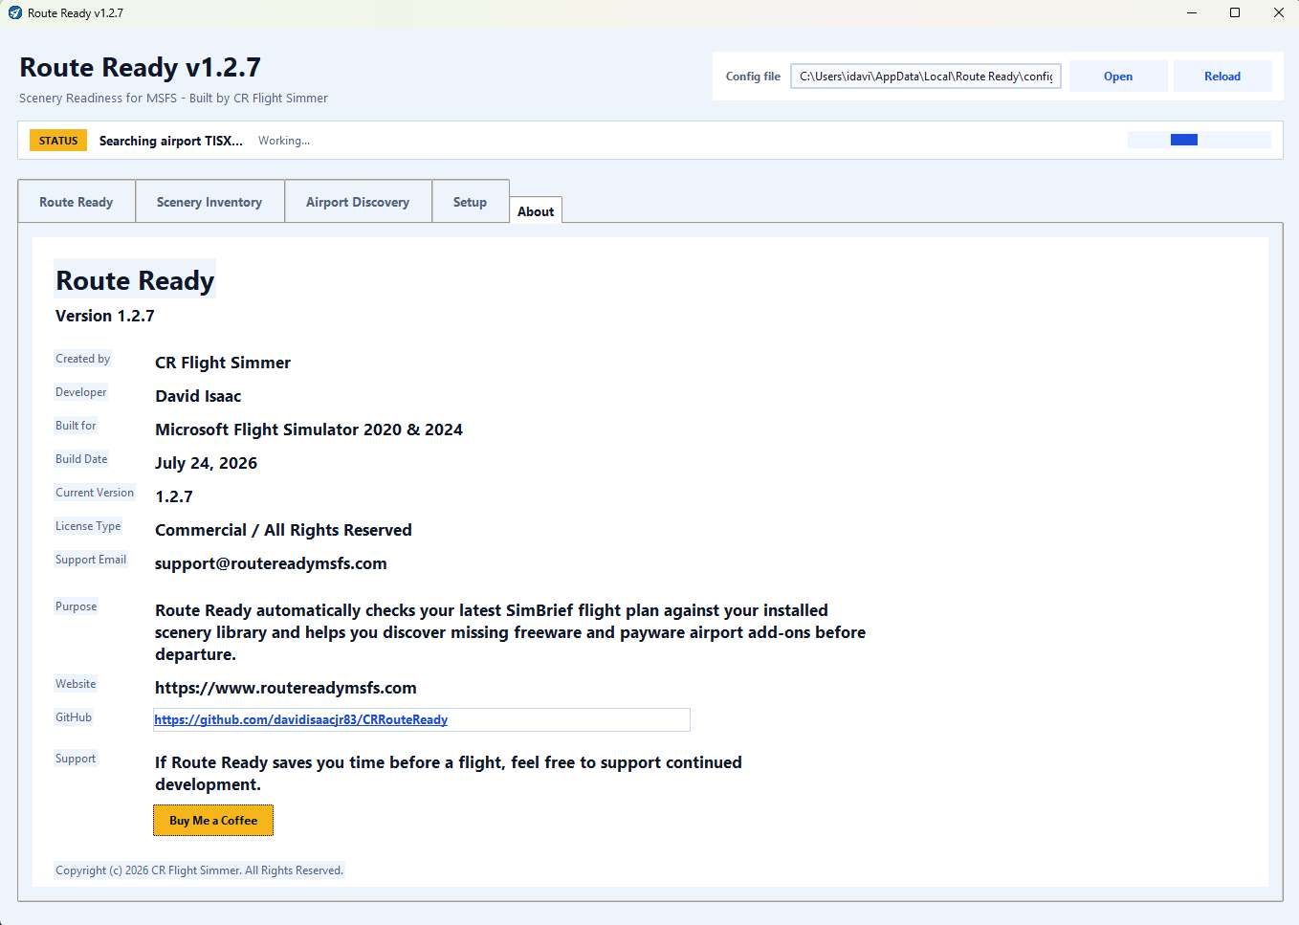
Task: Click the 'Working...' status text
Action: [x=284, y=141]
